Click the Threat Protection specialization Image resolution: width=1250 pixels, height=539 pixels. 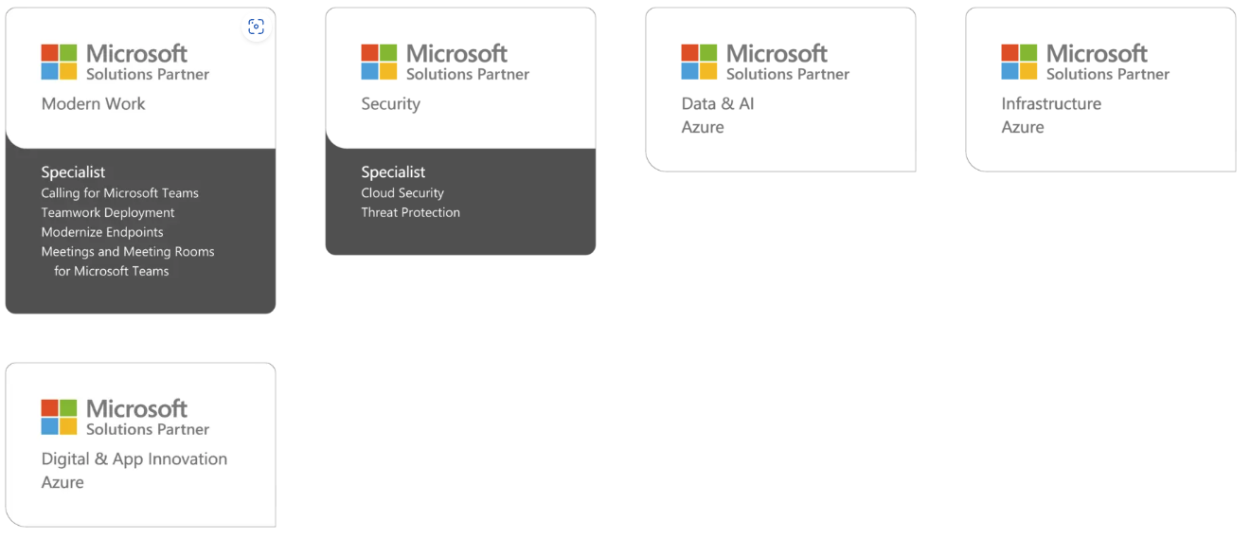coord(410,213)
